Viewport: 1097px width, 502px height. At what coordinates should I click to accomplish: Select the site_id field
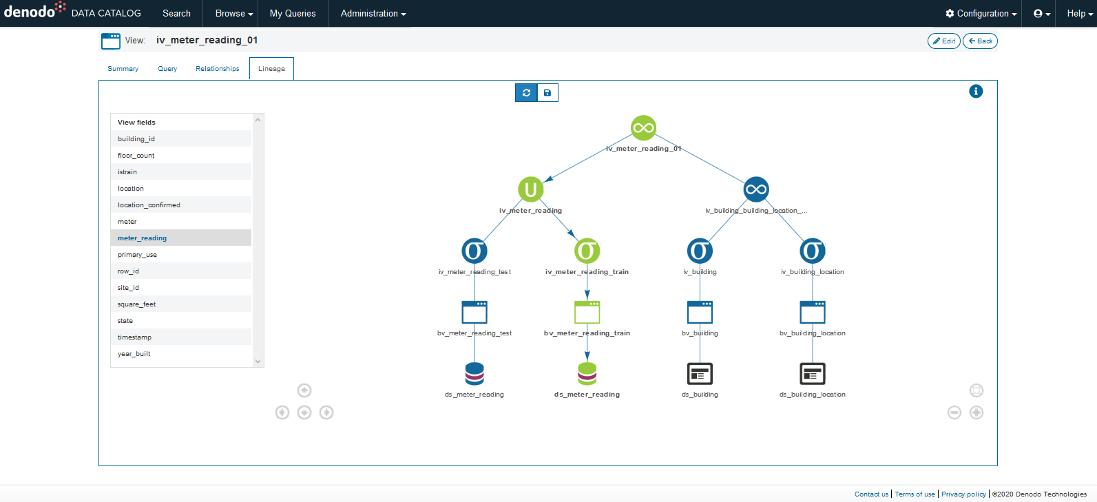click(181, 287)
